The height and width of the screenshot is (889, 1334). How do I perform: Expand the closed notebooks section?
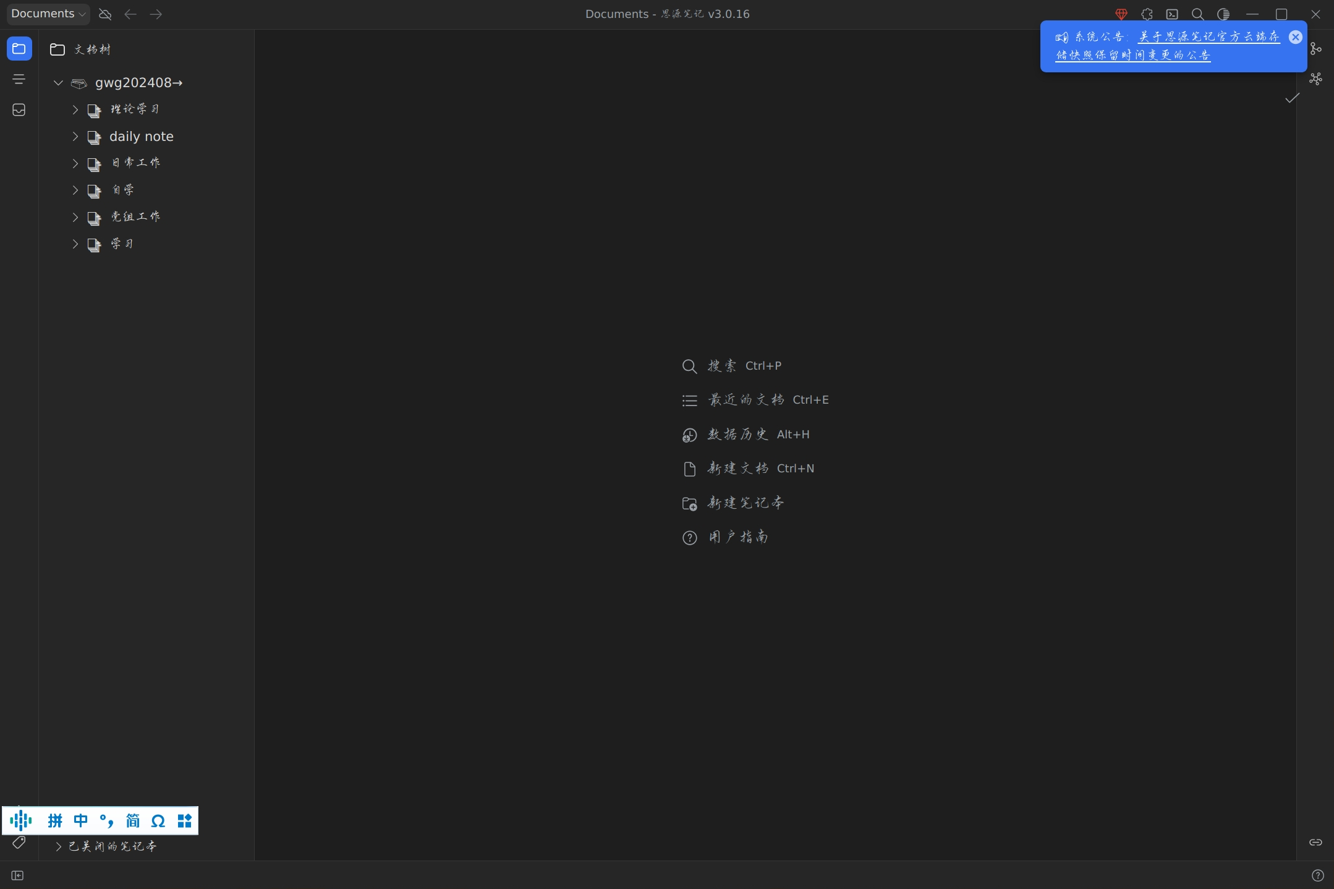59,846
